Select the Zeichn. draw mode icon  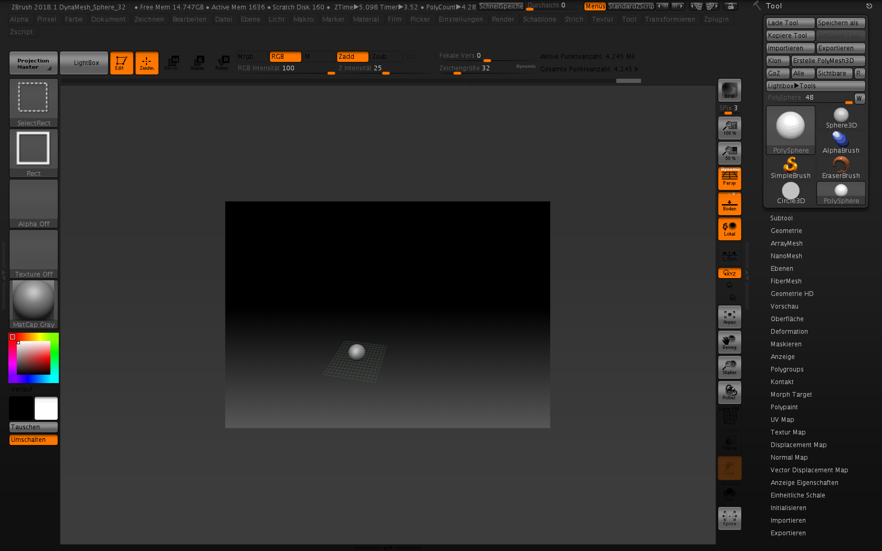click(x=147, y=63)
